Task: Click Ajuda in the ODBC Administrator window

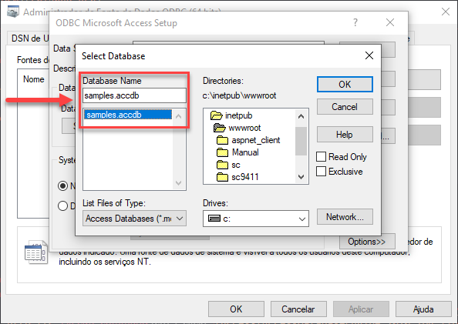Action: pyautogui.click(x=423, y=309)
